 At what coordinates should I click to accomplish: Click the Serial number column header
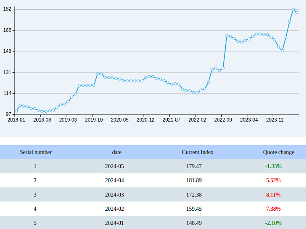(36, 152)
